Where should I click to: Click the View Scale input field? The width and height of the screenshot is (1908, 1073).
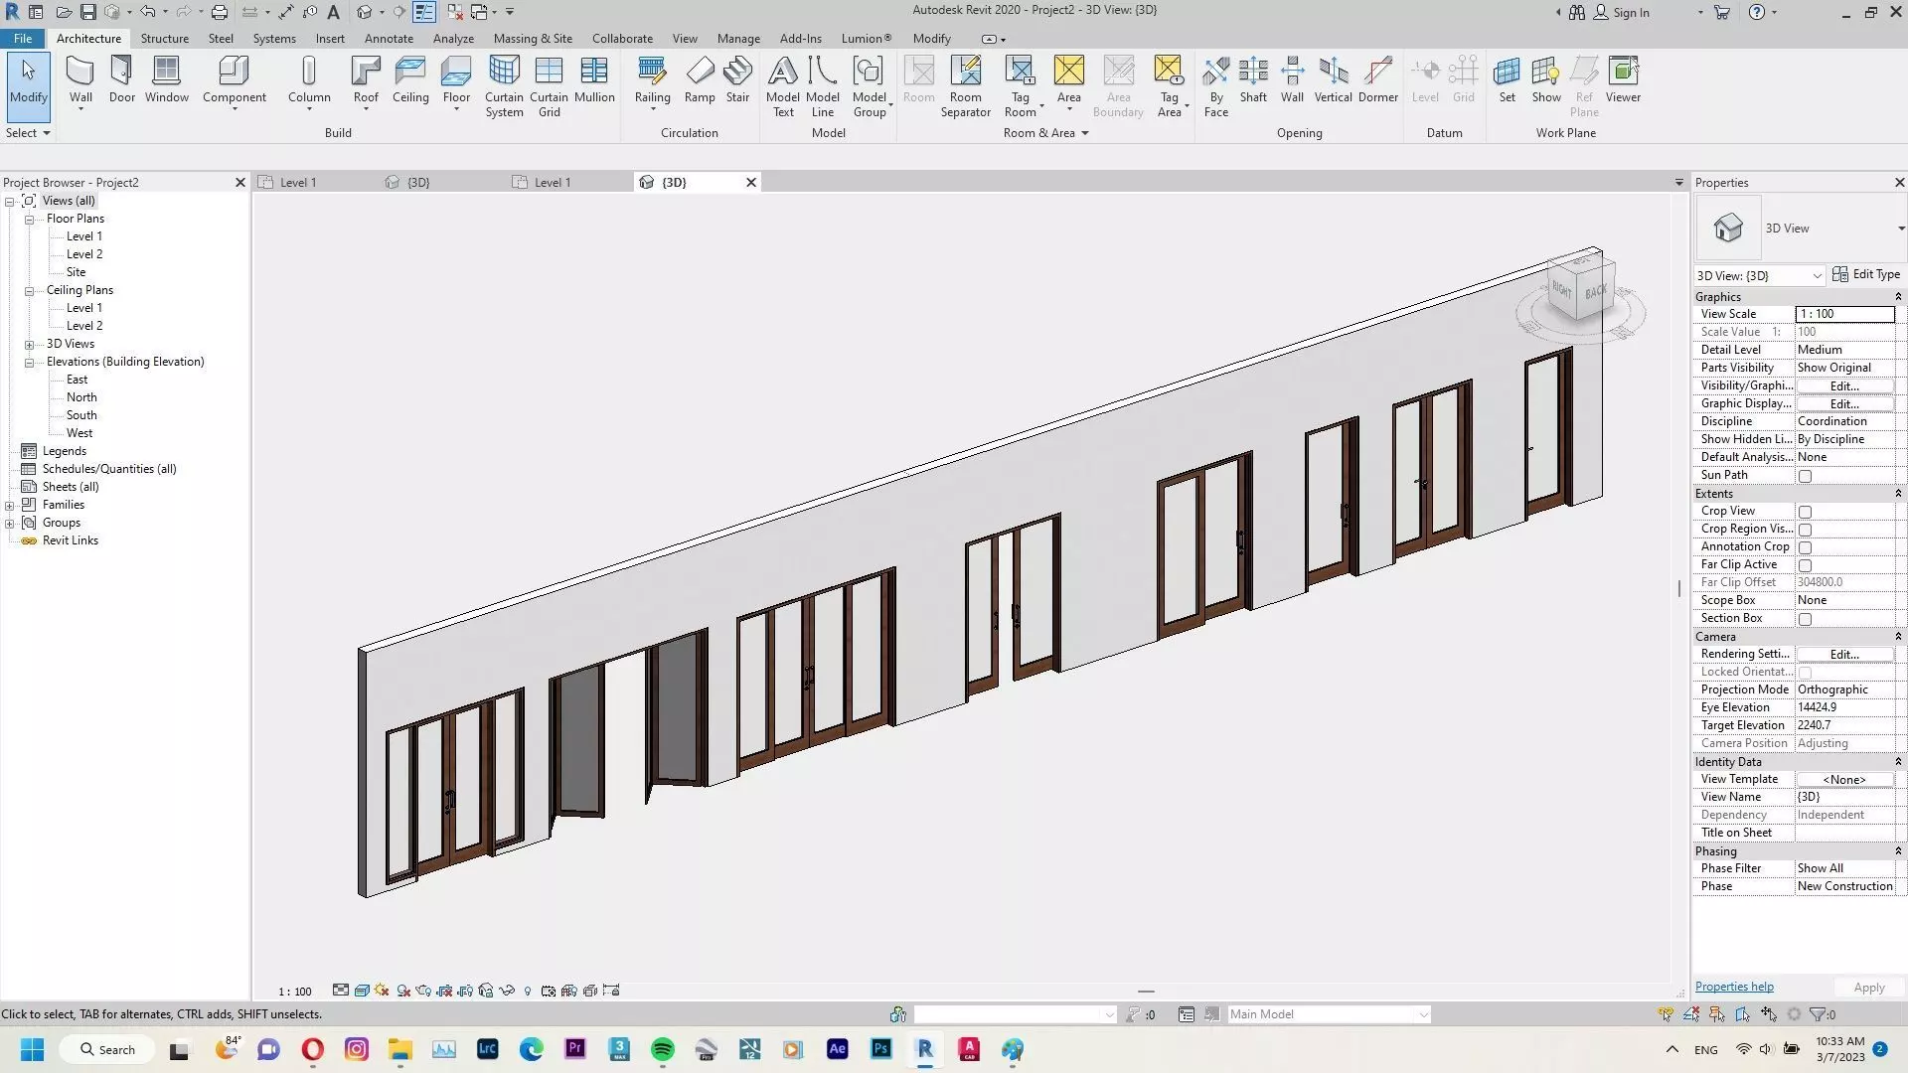click(x=1843, y=314)
